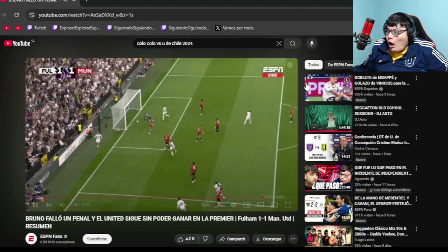Screen dimensions: 448x252
Task: Open more actions ellipsis below video
Action: [293, 239]
